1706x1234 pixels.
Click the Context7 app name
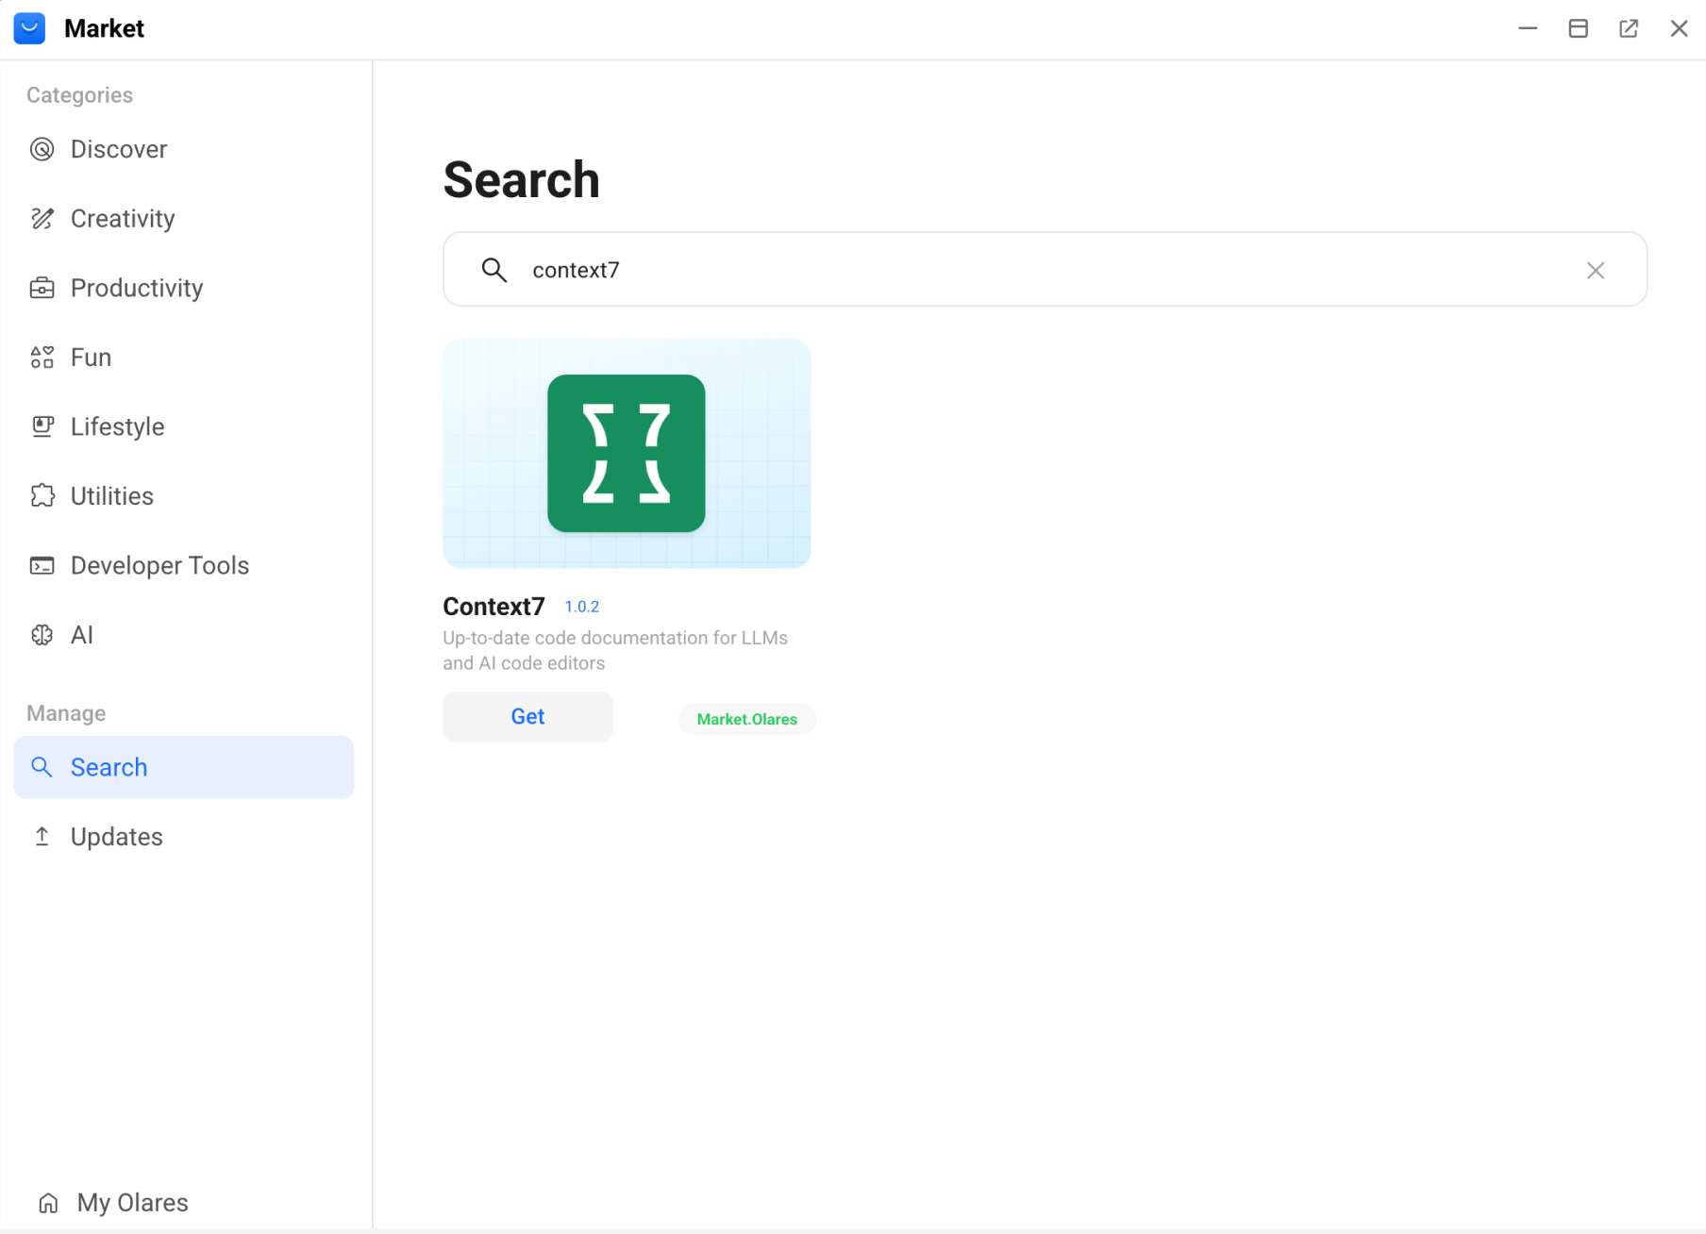[x=493, y=606]
